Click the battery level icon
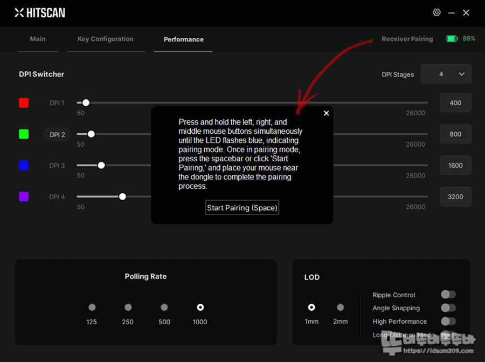The image size is (485, 362). click(x=452, y=39)
